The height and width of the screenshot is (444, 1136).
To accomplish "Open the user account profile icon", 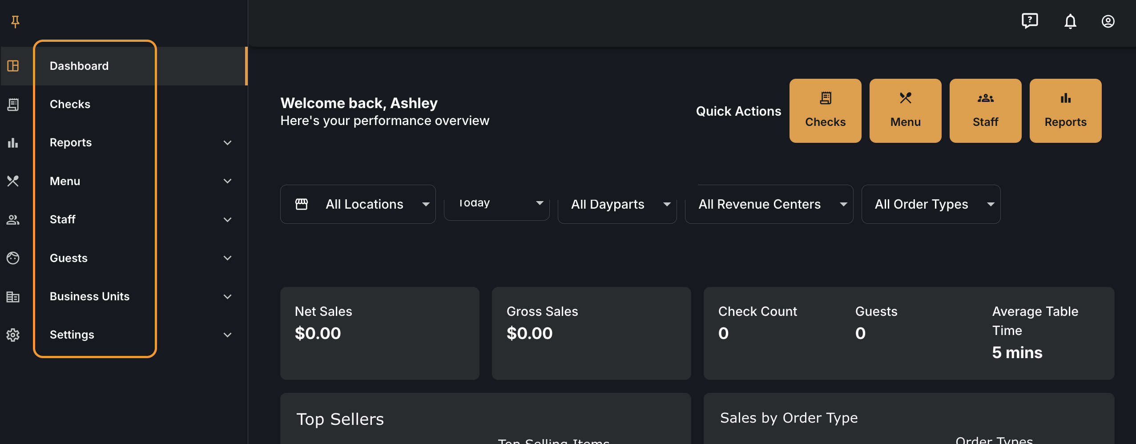I will [1108, 21].
